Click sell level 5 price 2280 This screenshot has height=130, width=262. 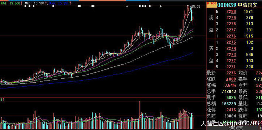(231, 12)
